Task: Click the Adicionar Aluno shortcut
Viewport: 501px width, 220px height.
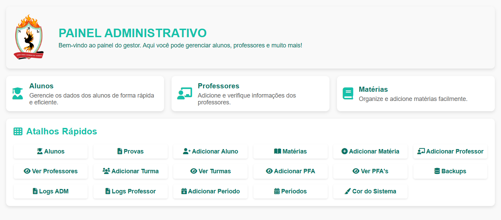Action: [210, 151]
